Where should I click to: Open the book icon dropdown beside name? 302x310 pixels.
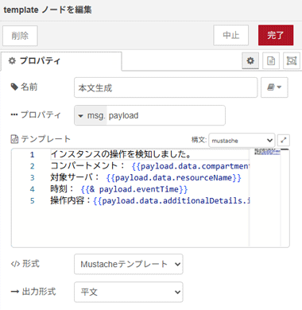point(274,87)
